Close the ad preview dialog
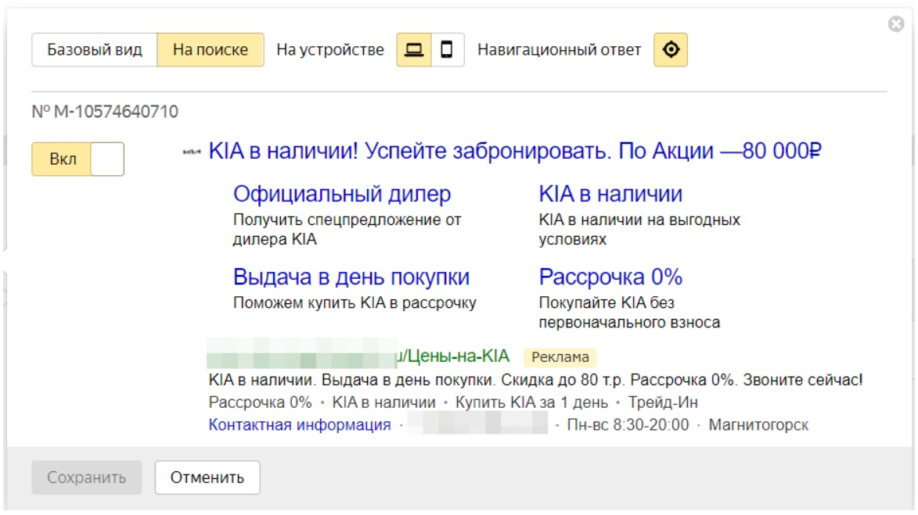 (896, 24)
